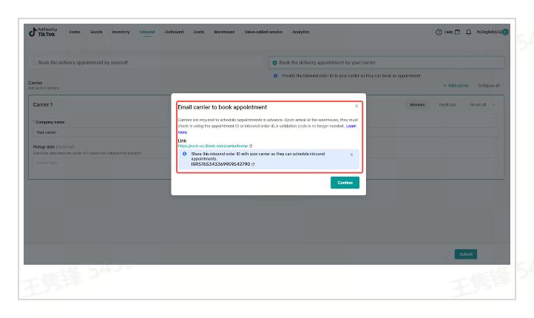Switch to the Outbound tab
The width and height of the screenshot is (534, 318).
coord(174,32)
